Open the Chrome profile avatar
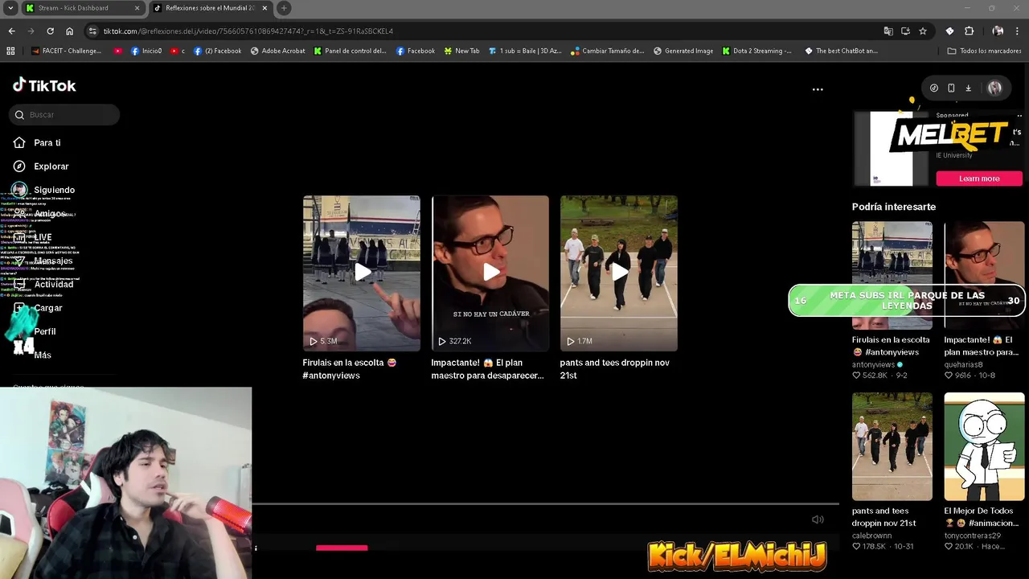 [998, 31]
